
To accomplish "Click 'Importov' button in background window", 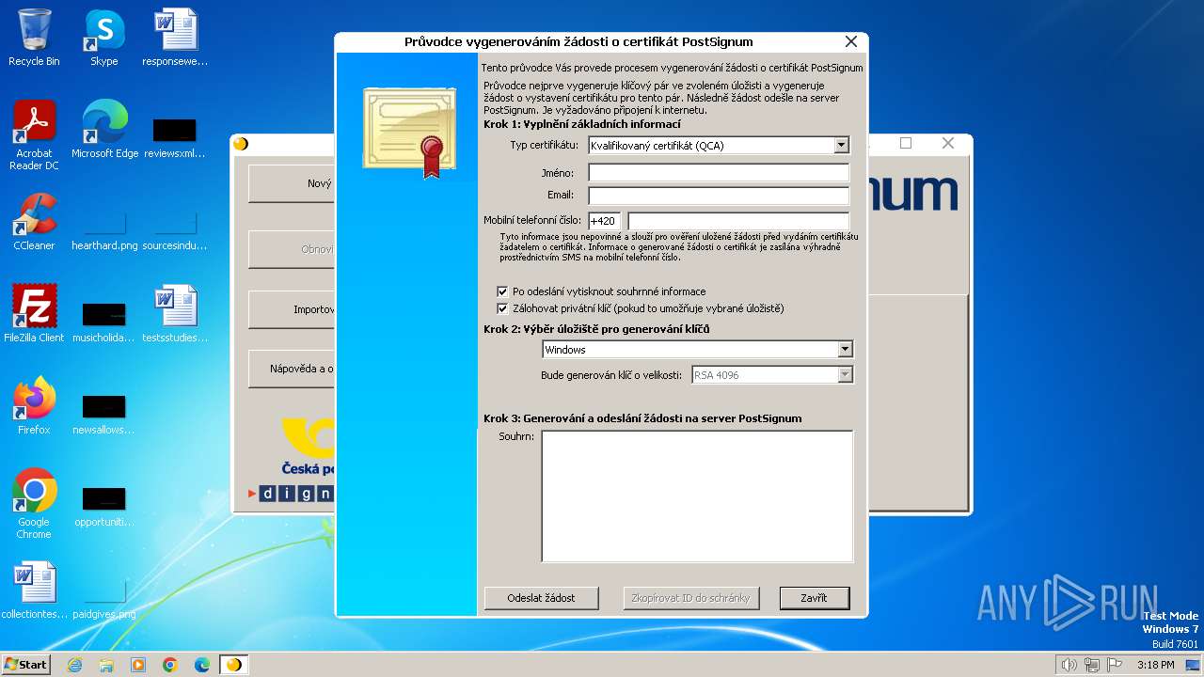I will (292, 309).
